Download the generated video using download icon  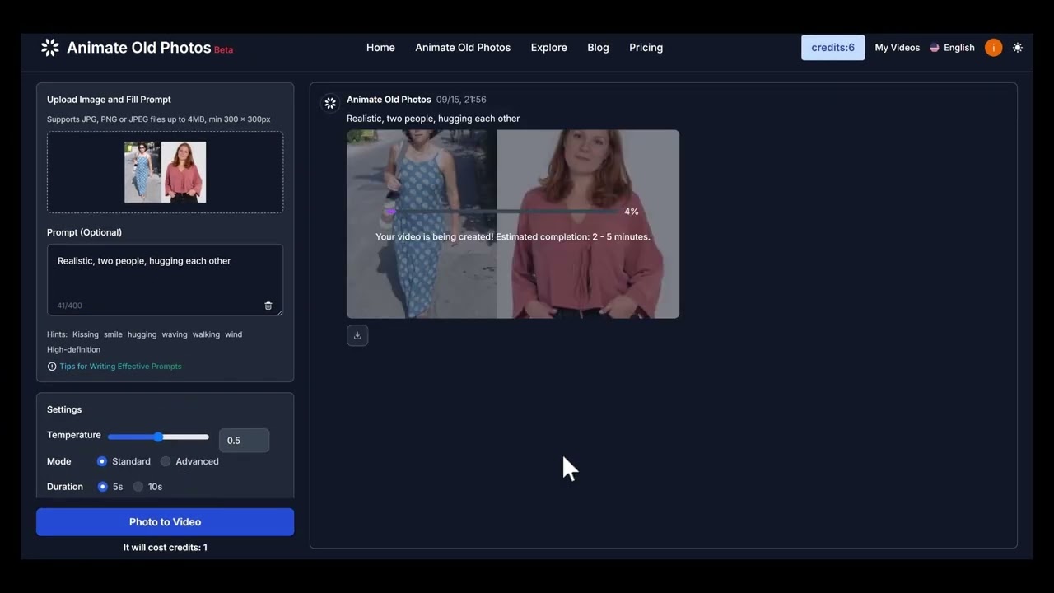point(357,335)
